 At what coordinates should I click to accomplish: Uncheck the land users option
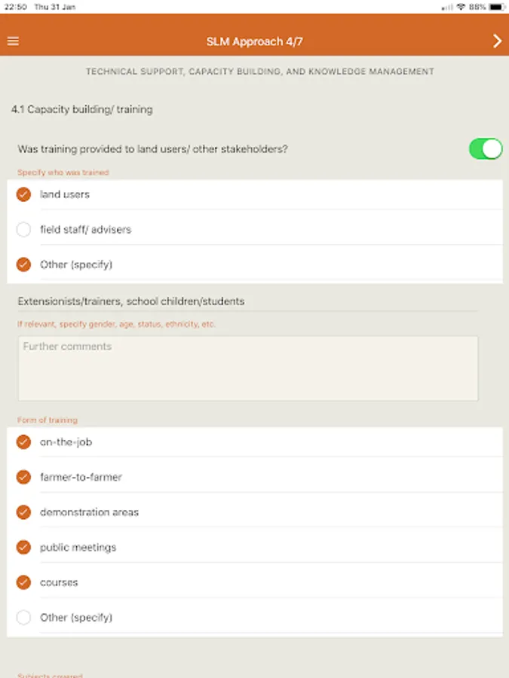24,194
